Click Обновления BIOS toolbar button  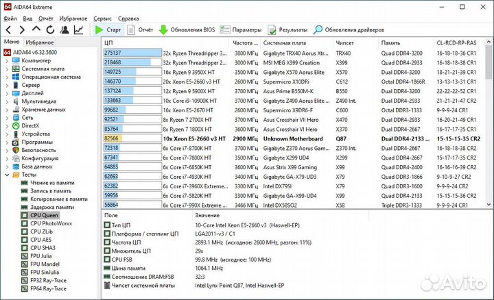pyautogui.click(x=187, y=30)
